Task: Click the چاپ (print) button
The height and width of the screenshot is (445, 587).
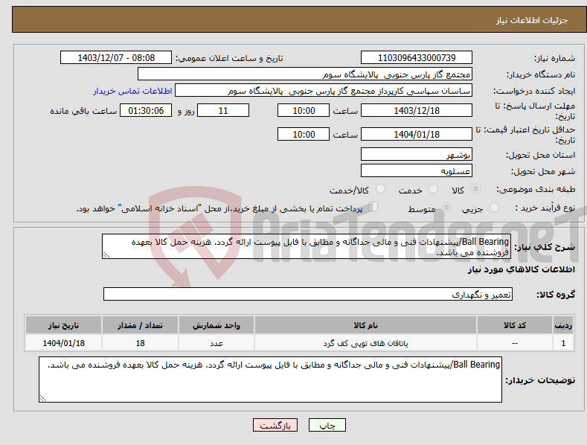Action: (327, 425)
